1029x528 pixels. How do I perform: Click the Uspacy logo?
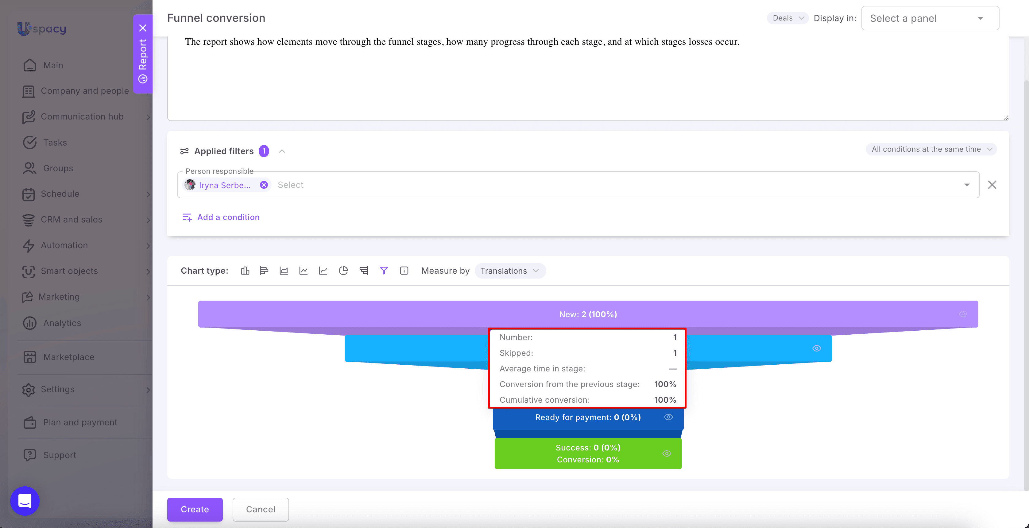(x=41, y=28)
